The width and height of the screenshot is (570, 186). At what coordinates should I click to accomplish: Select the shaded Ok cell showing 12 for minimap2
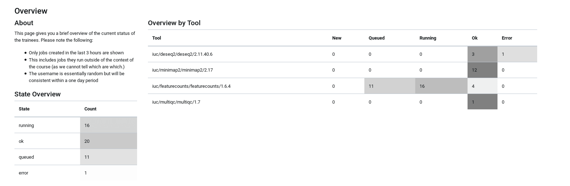(482, 70)
